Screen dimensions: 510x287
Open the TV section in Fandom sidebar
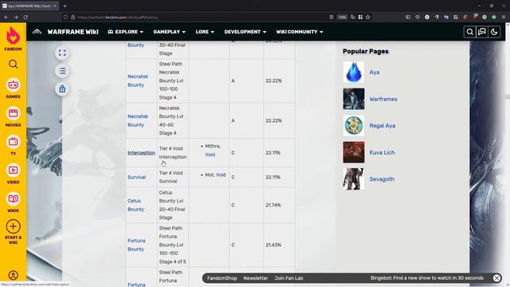(13, 145)
